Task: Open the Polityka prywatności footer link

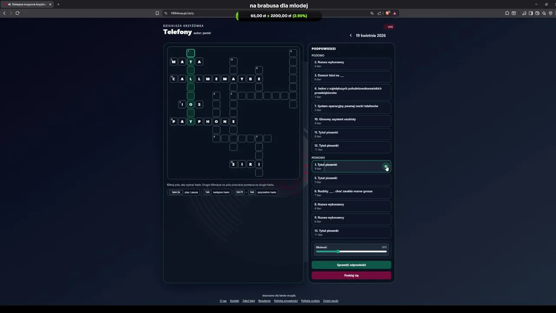Action: coord(286,301)
